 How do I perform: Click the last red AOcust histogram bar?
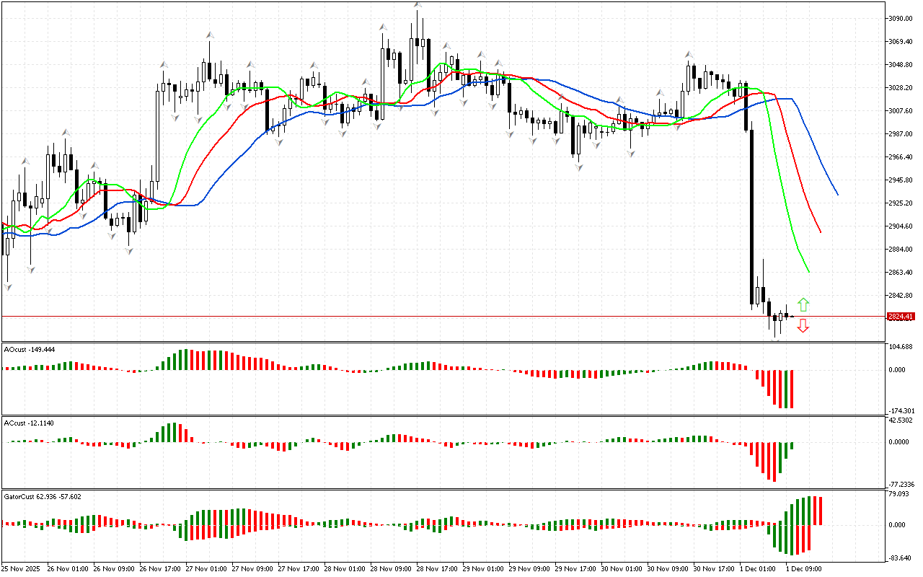click(792, 389)
